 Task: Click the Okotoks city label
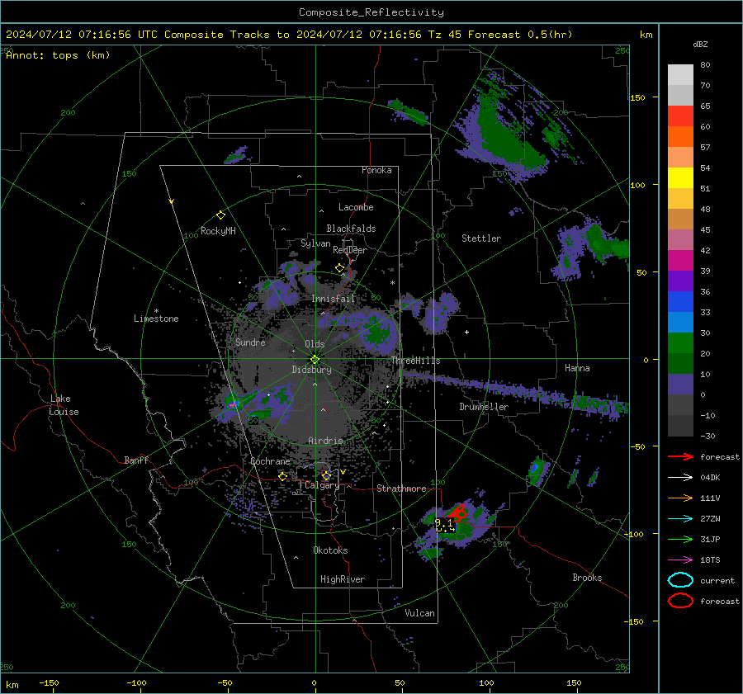330,550
